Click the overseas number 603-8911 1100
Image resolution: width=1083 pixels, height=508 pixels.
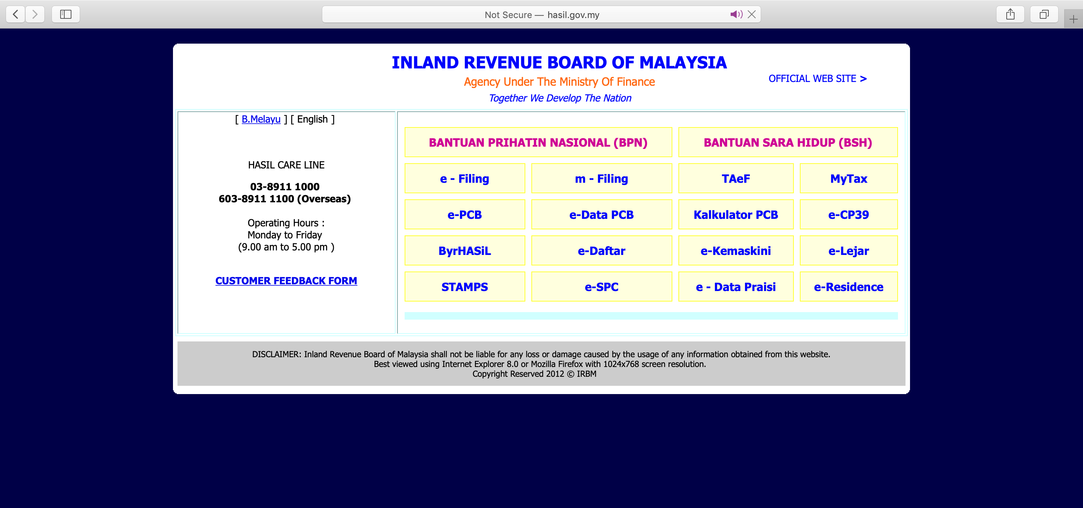click(x=256, y=199)
